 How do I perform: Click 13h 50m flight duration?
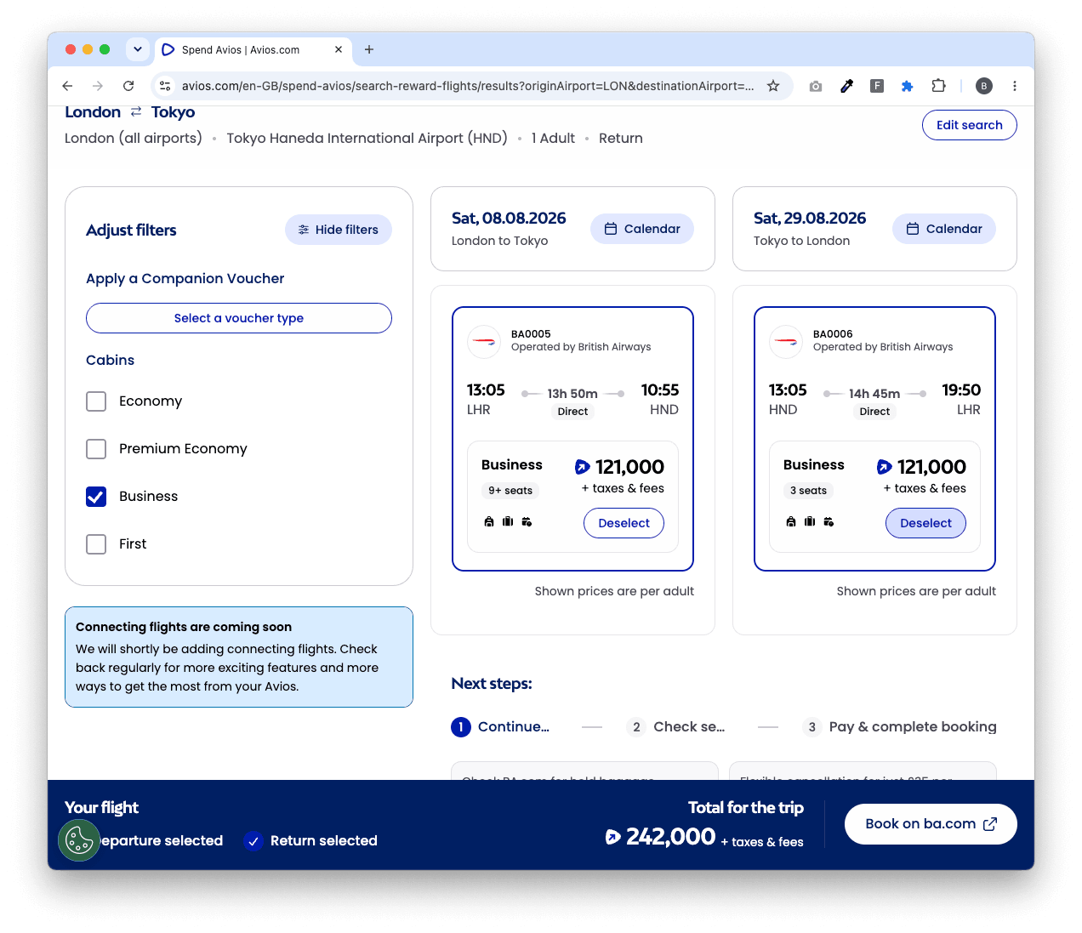click(572, 394)
